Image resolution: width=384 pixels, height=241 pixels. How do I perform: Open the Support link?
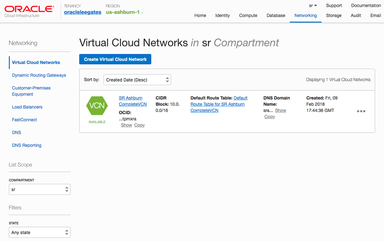click(334, 5)
